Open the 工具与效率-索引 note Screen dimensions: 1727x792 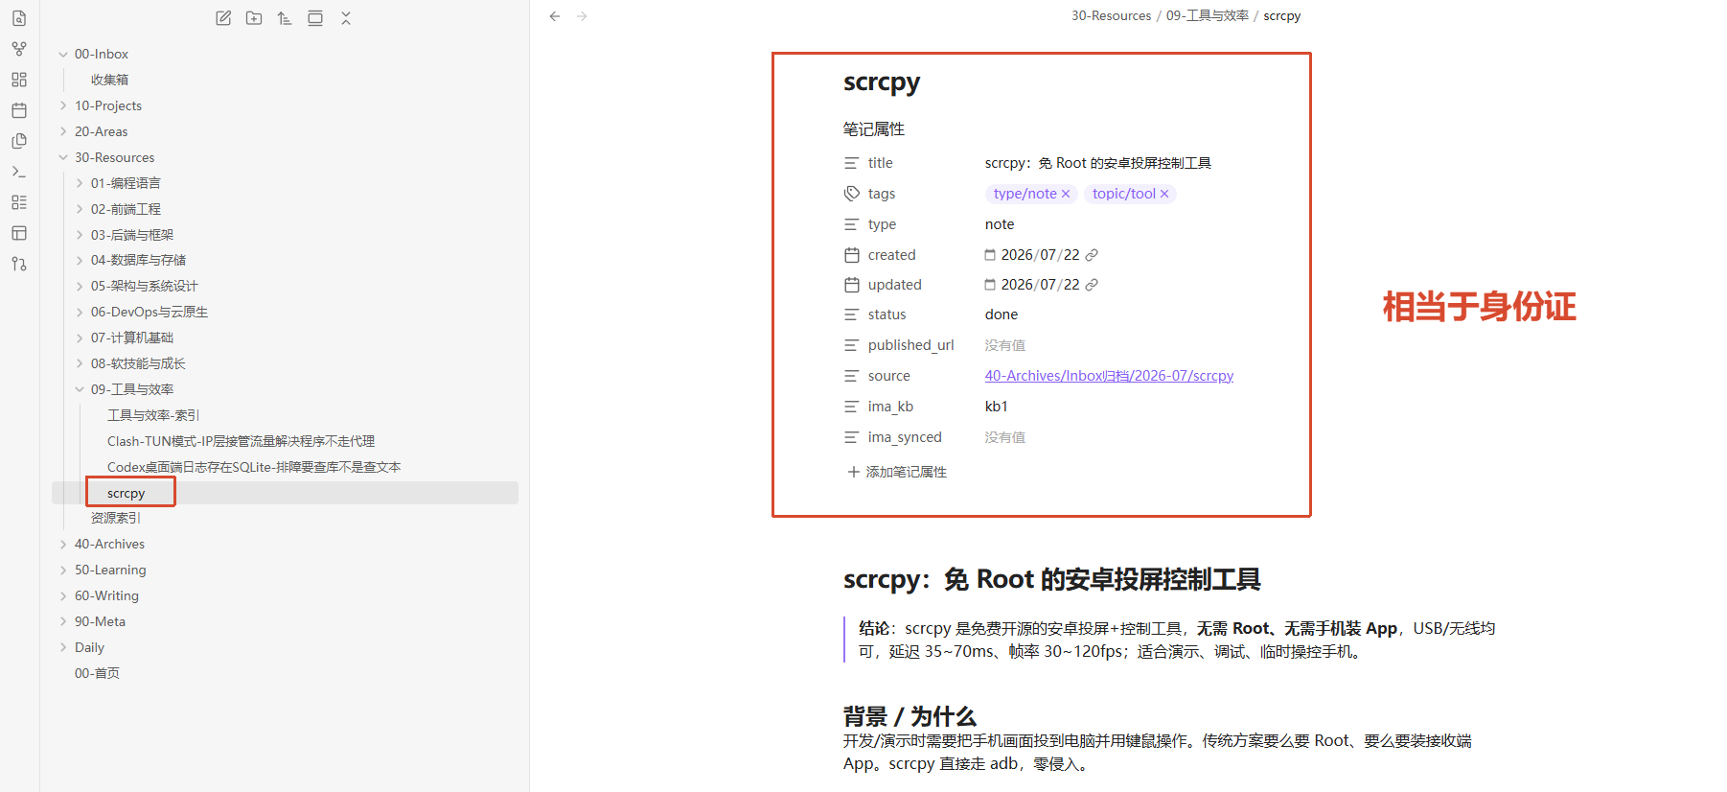[x=153, y=415]
